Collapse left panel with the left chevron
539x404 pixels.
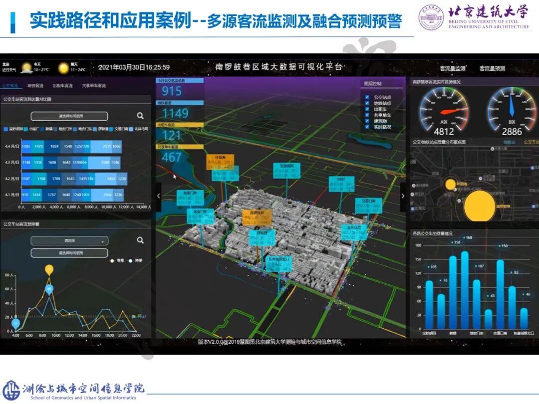159,196
